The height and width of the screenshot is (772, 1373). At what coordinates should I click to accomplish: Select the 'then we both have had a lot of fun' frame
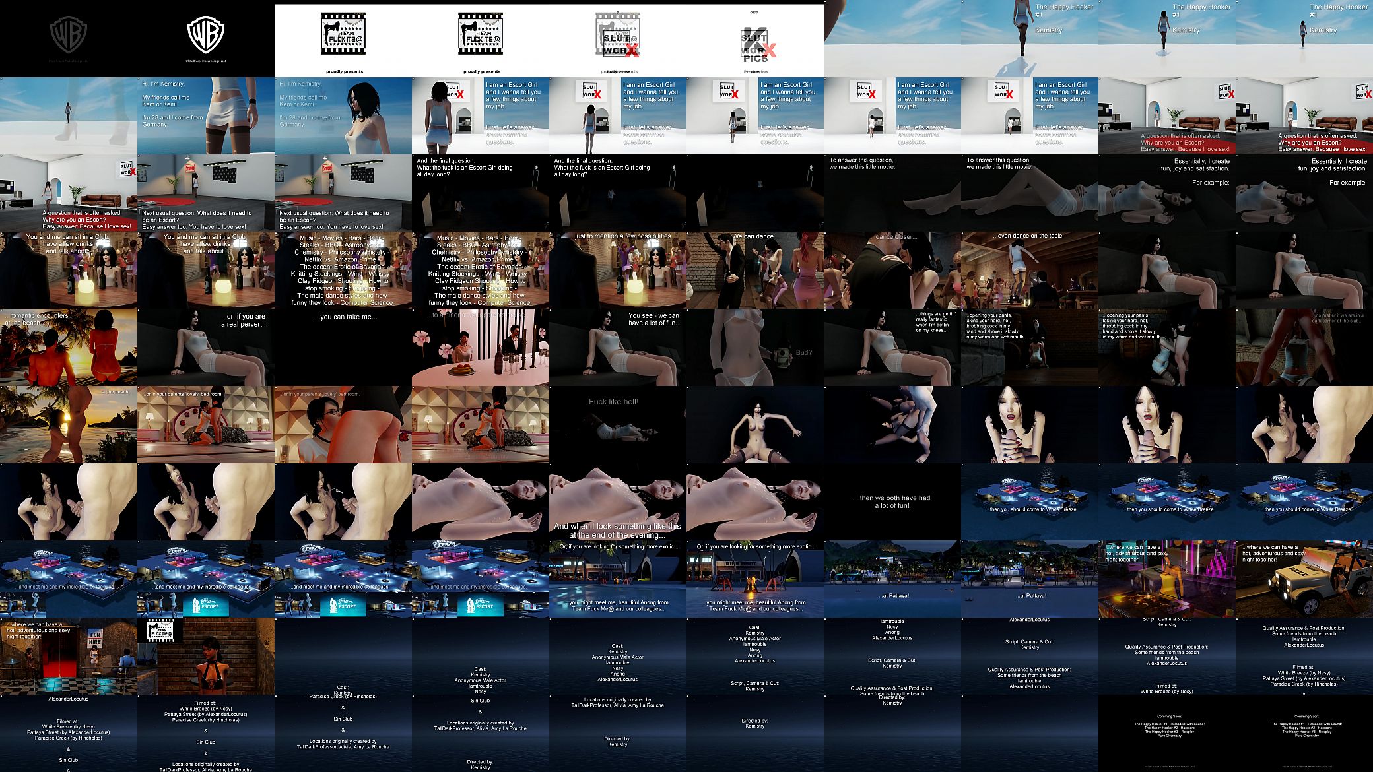tap(892, 501)
